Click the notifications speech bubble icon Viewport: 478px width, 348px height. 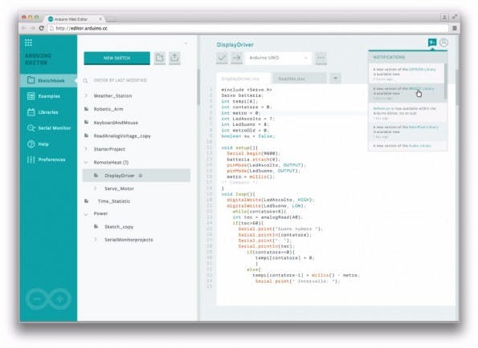tap(432, 42)
